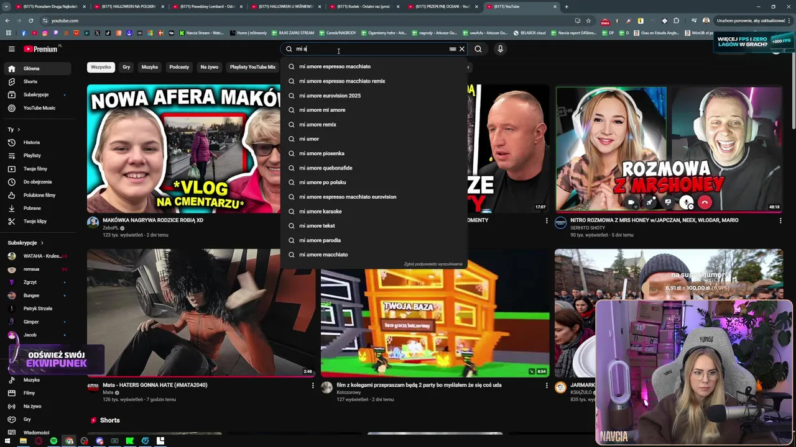The width and height of the screenshot is (796, 447).
Task: Click the Kotczorowy channel avatar
Action: 326,387
